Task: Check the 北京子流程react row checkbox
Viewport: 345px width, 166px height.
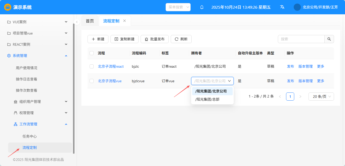Action: pos(92,66)
